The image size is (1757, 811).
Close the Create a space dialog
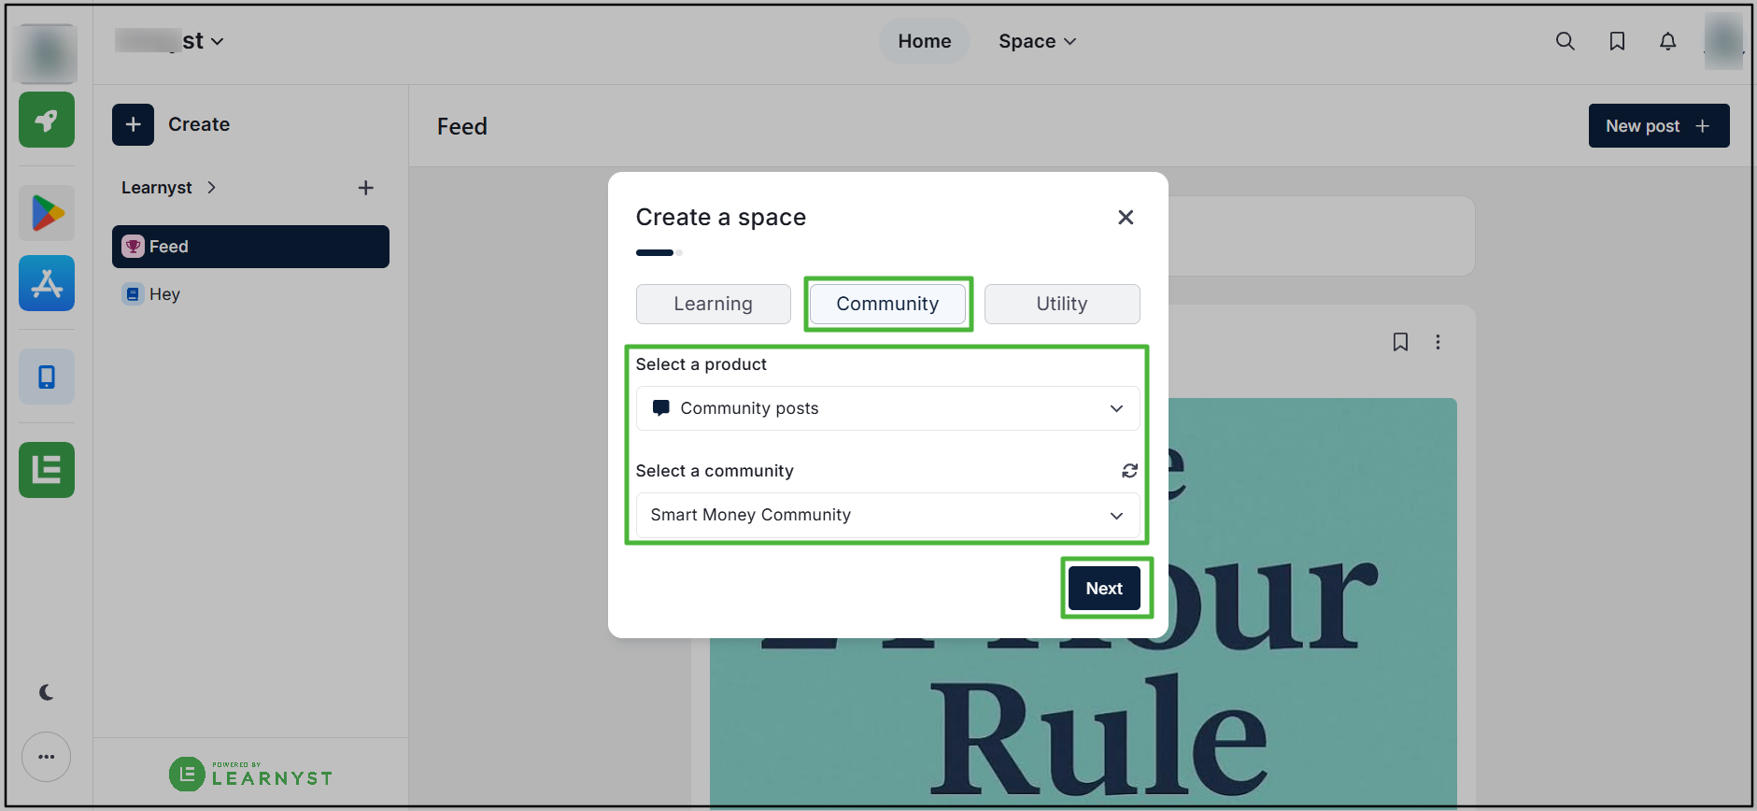(1126, 217)
